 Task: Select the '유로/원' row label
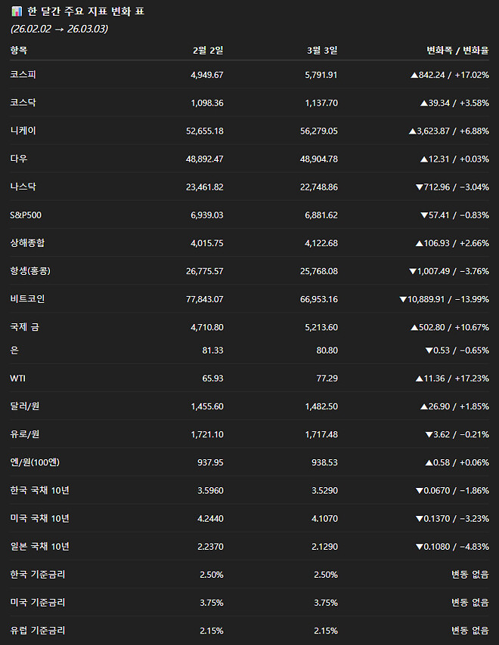(25, 434)
